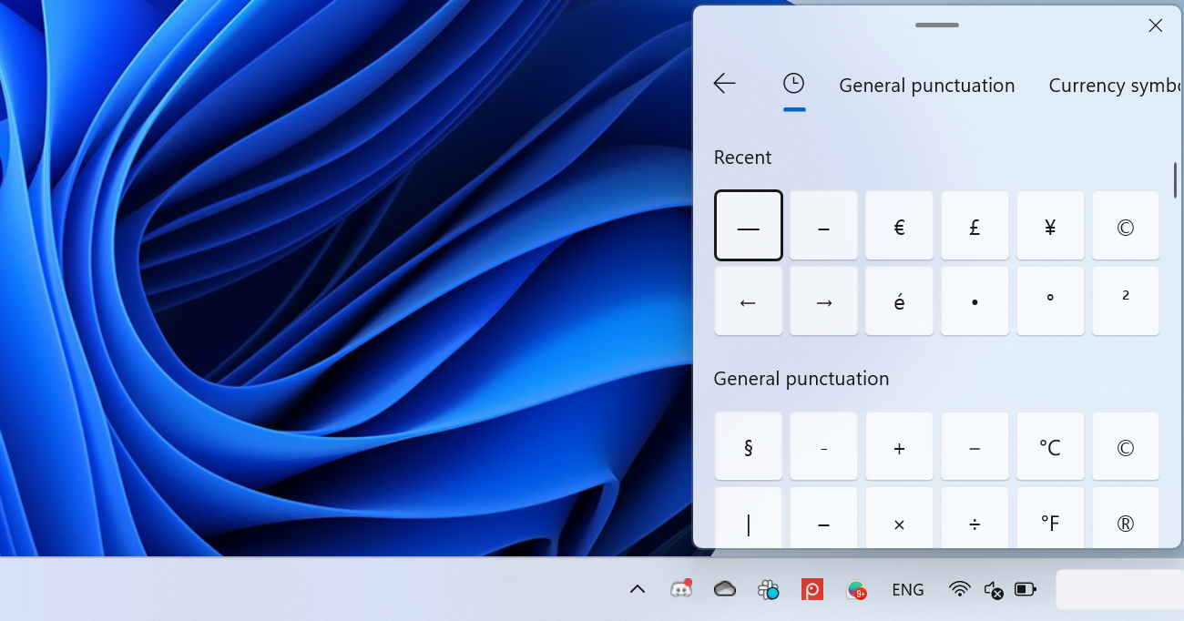Insert the dash left of the × symbol

824,517
